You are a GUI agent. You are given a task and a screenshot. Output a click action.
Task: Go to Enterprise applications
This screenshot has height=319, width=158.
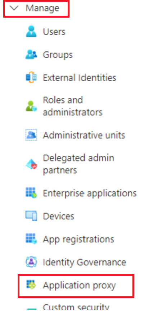tap(90, 193)
